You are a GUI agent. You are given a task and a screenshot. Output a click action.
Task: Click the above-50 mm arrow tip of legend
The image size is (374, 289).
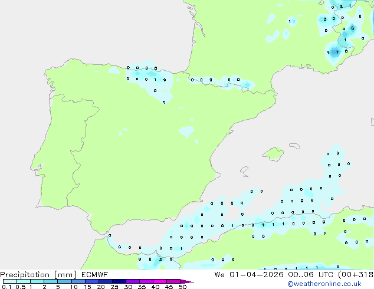(x=187, y=282)
